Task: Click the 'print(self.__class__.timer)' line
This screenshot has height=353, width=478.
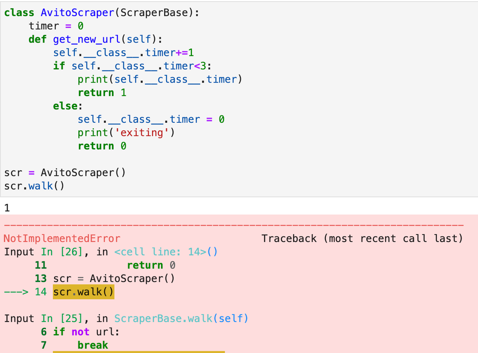Action: (160, 79)
